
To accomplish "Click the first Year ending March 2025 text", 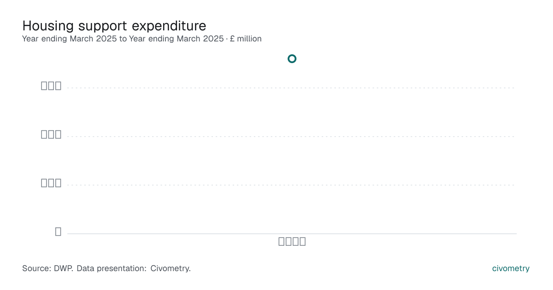I will pyautogui.click(x=70, y=39).
